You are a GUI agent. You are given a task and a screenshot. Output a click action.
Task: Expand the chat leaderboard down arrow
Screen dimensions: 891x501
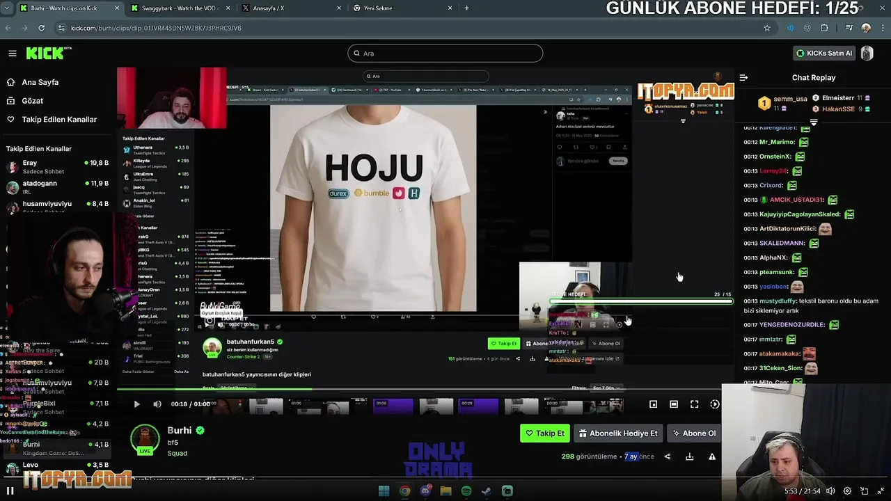coord(813,122)
